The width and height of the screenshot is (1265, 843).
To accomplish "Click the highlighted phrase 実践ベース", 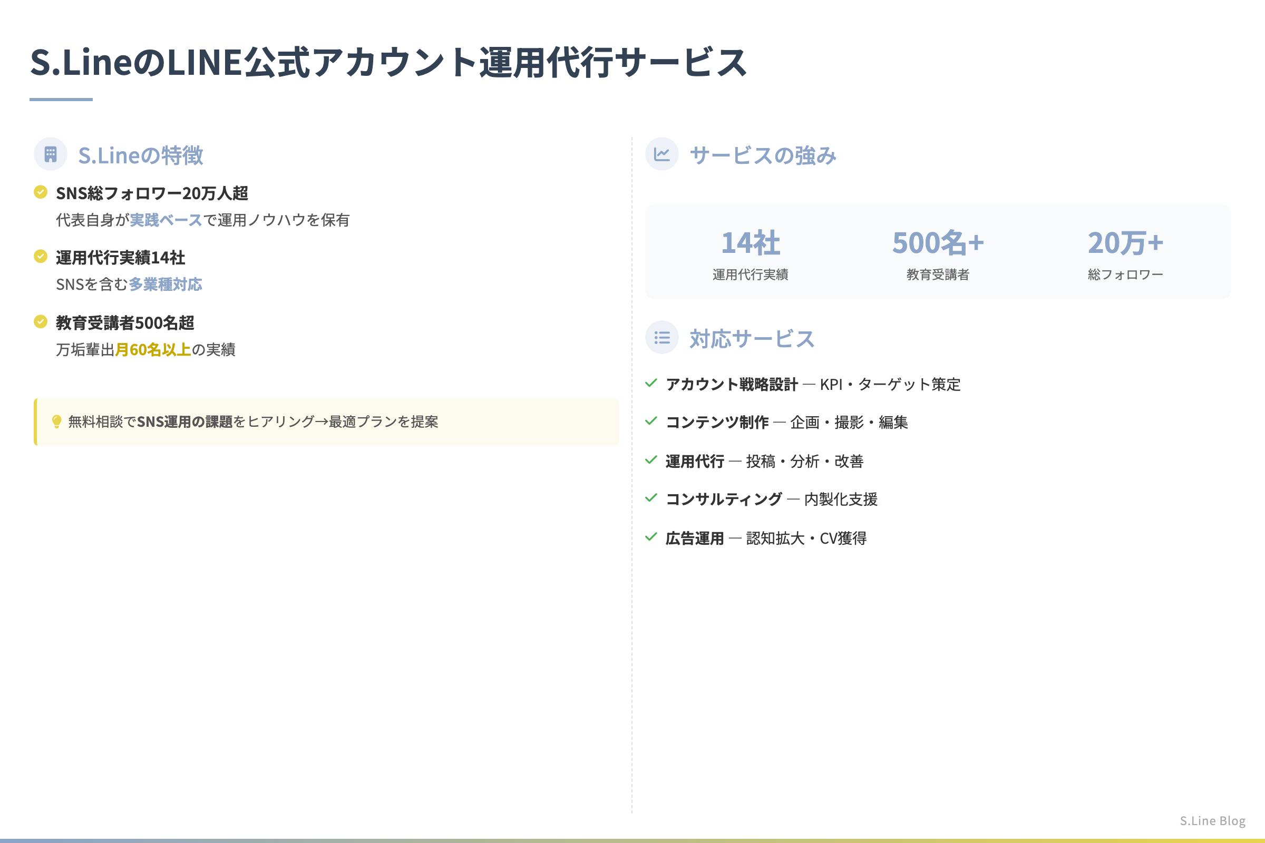I will click(166, 220).
